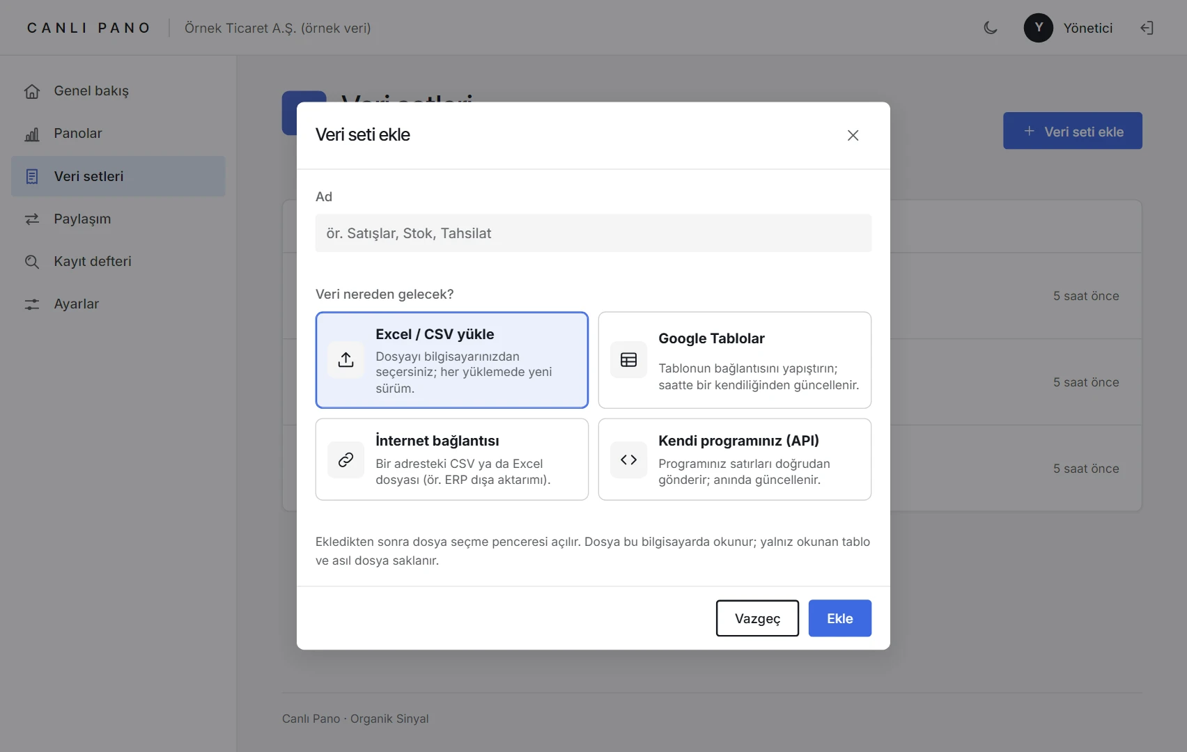This screenshot has width=1187, height=752.
Task: Click the CANLI PANO logo
Action: [x=88, y=28]
